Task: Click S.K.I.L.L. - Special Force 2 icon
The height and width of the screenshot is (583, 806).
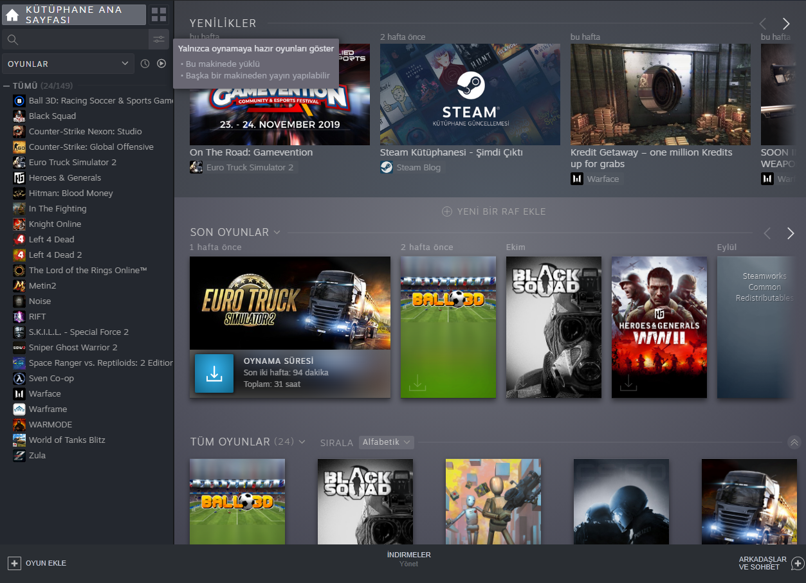Action: coord(19,332)
